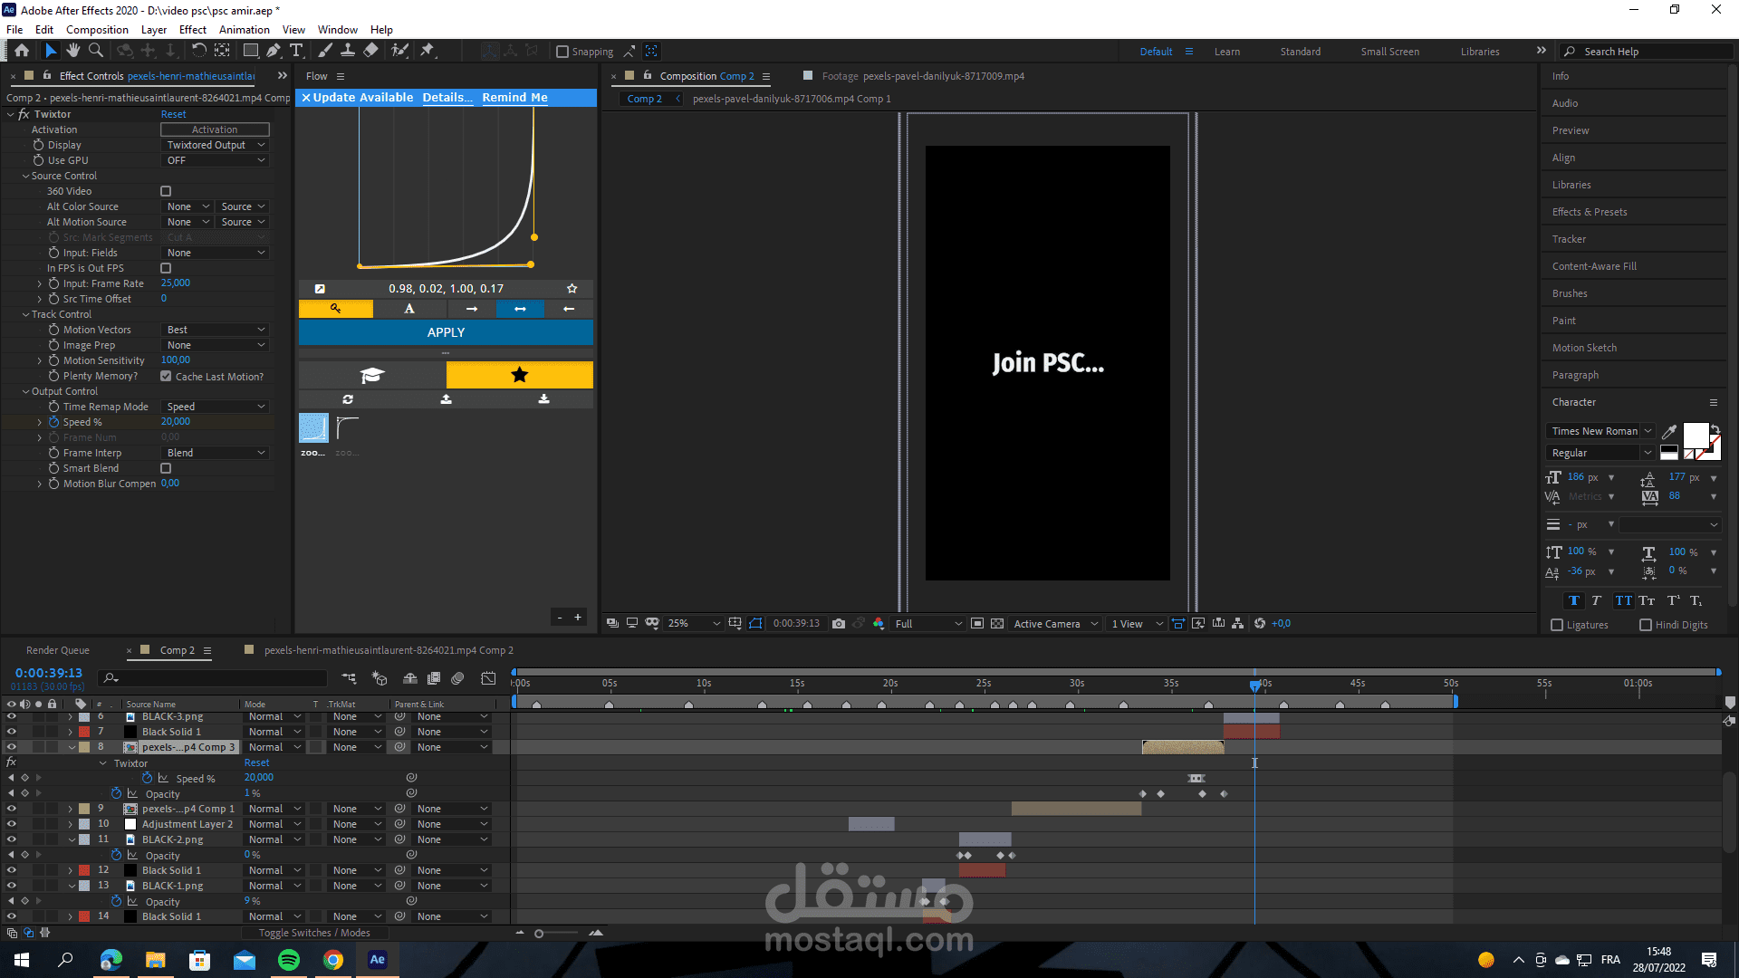Switch to the Render Queue tab
This screenshot has height=978, width=1739.
58,650
